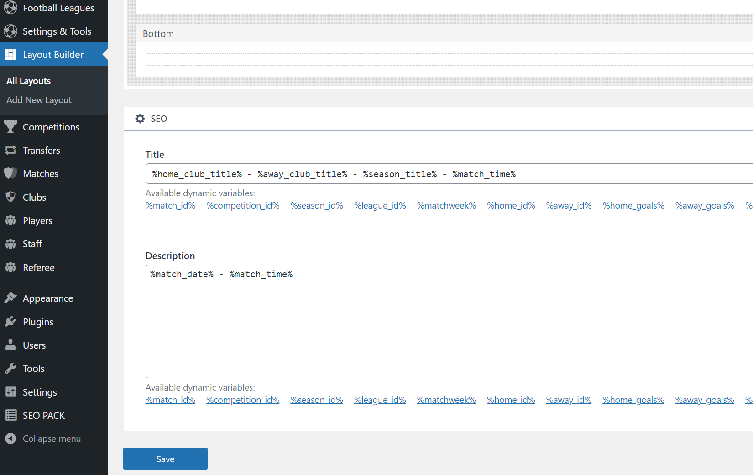The height and width of the screenshot is (475, 753).
Task: Click the Matches shield icon
Action: [10, 173]
